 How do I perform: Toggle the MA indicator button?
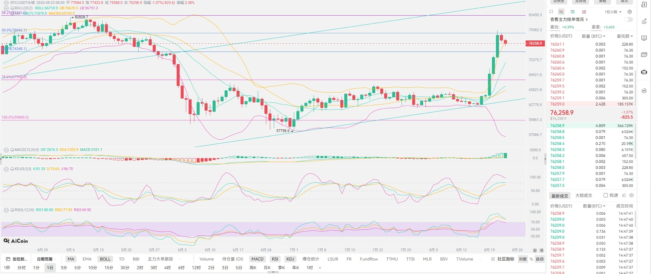pyautogui.click(x=71, y=259)
